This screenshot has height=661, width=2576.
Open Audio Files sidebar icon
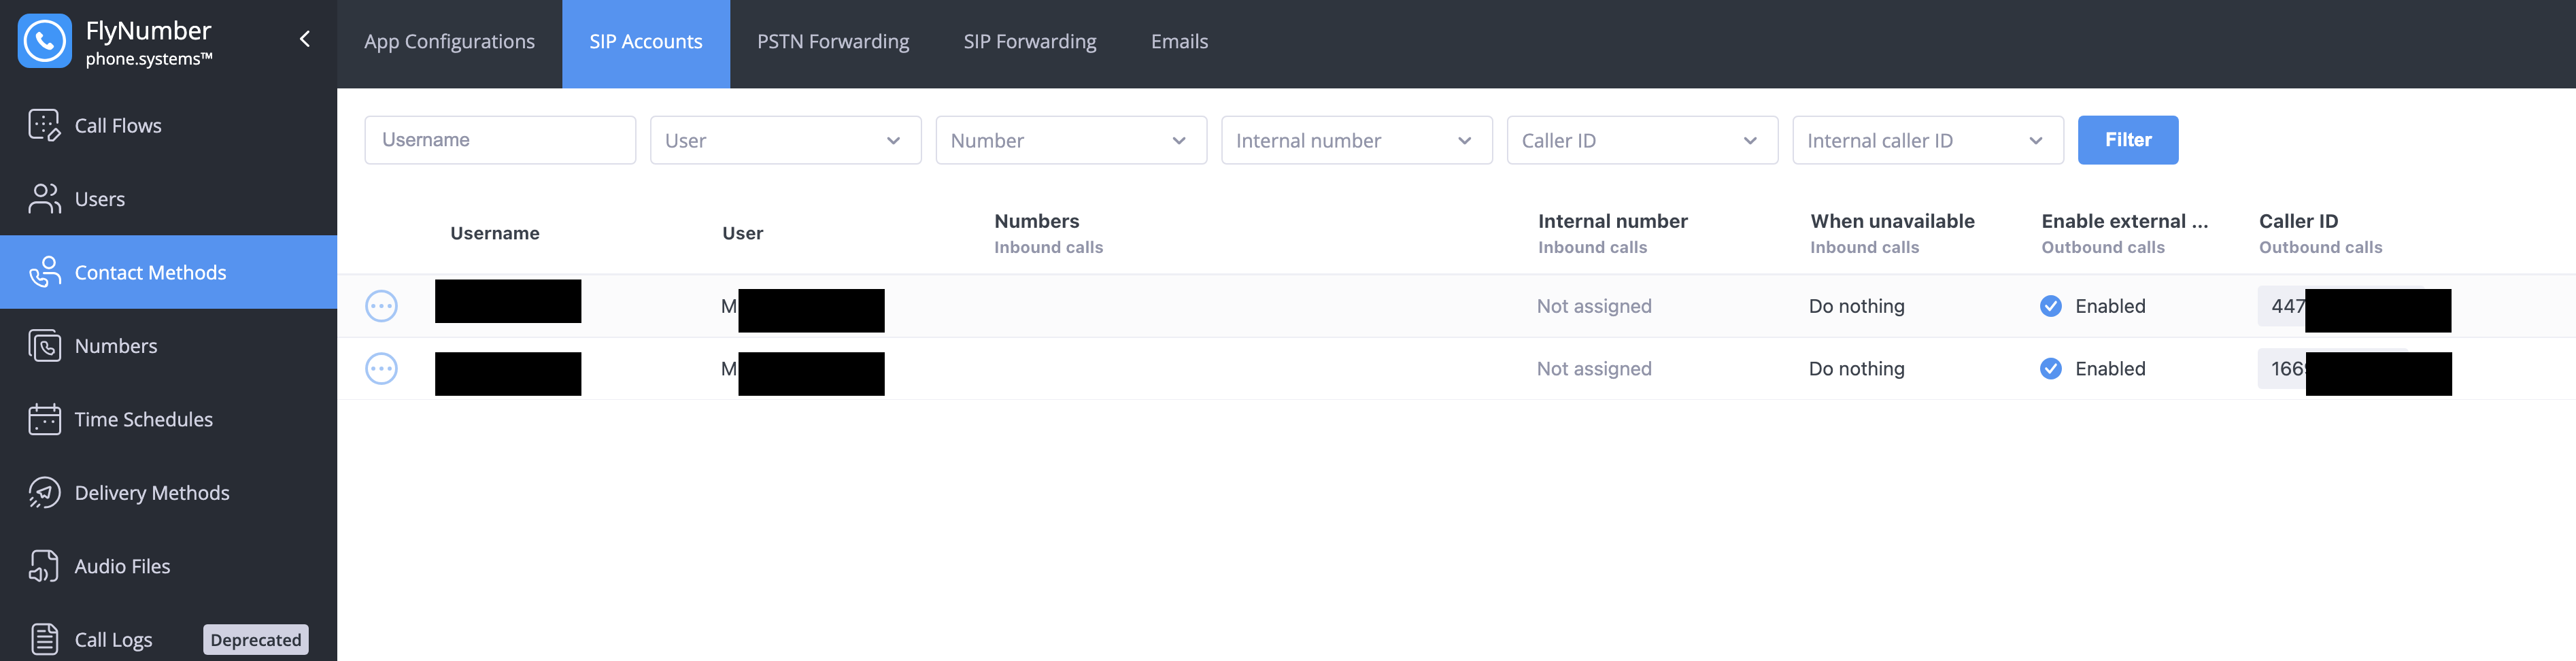pos(44,566)
